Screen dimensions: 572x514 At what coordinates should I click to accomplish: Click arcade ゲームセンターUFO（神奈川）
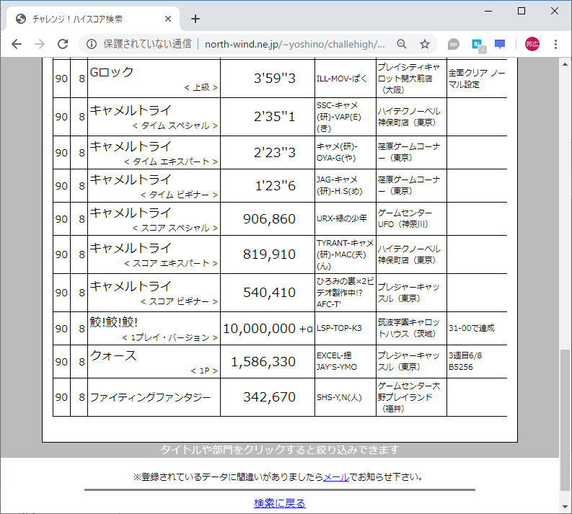[x=405, y=218]
